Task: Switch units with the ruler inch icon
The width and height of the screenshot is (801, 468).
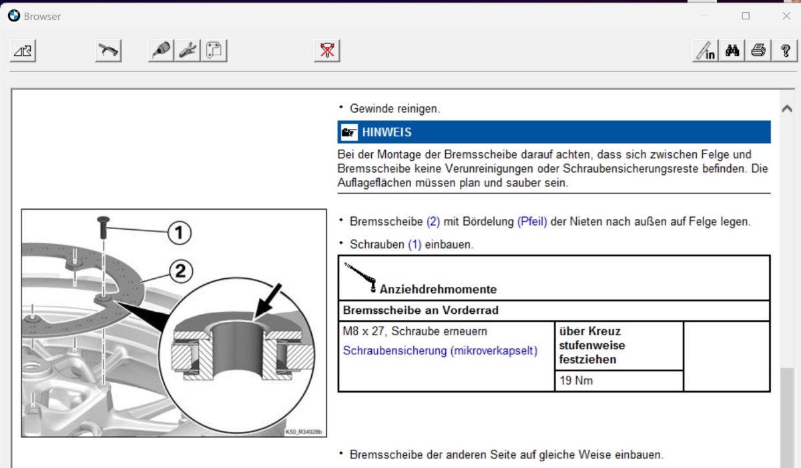Action: 706,51
